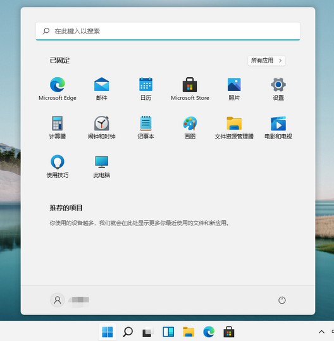Launch Edge from the taskbar
Viewport: 334px width, 341px height.
click(209, 332)
